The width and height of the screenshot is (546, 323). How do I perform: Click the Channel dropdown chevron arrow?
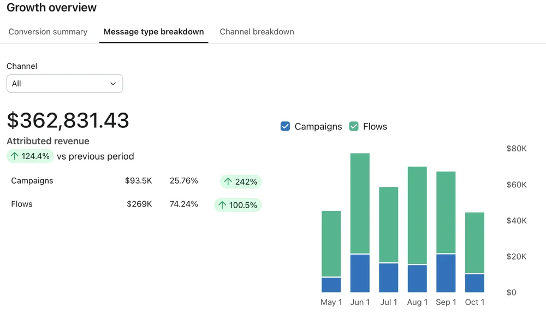(113, 84)
